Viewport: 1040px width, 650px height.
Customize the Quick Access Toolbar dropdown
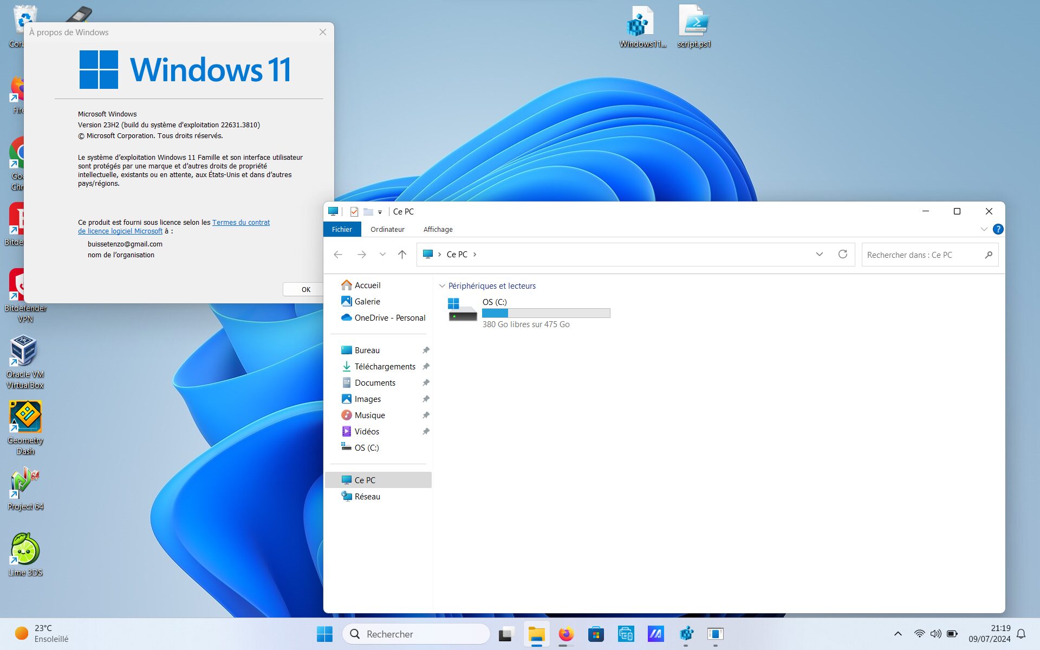pyautogui.click(x=380, y=212)
